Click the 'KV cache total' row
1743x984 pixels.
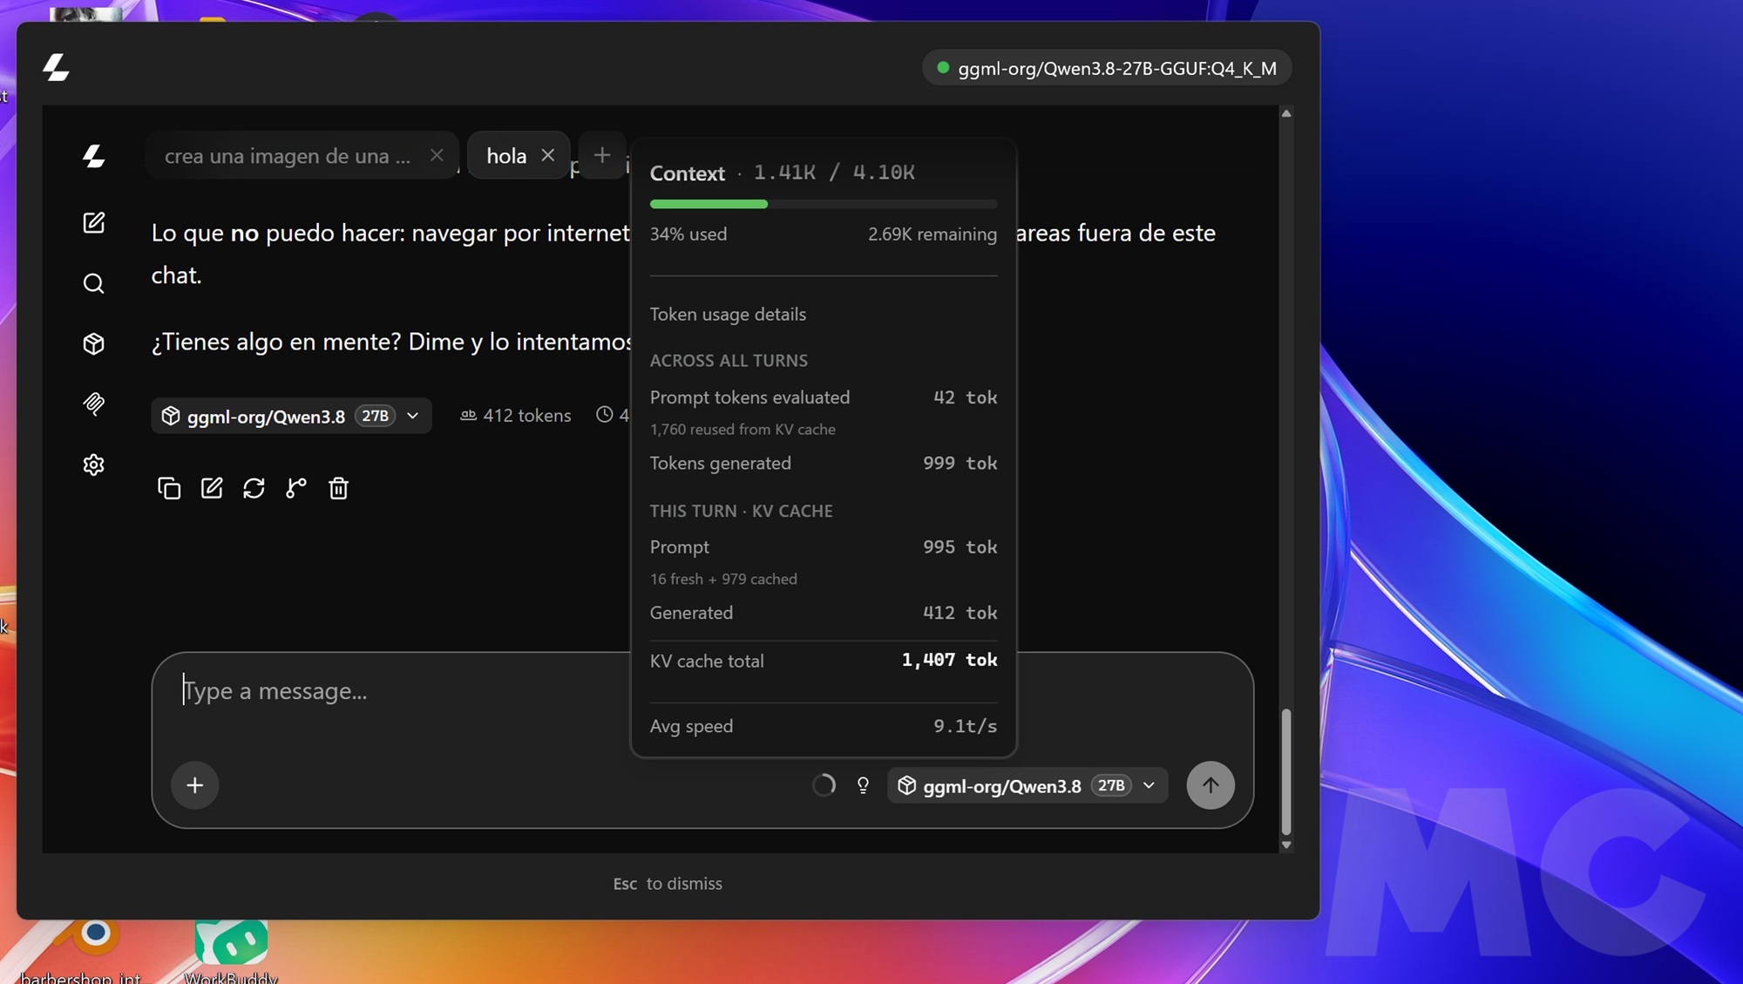(824, 661)
